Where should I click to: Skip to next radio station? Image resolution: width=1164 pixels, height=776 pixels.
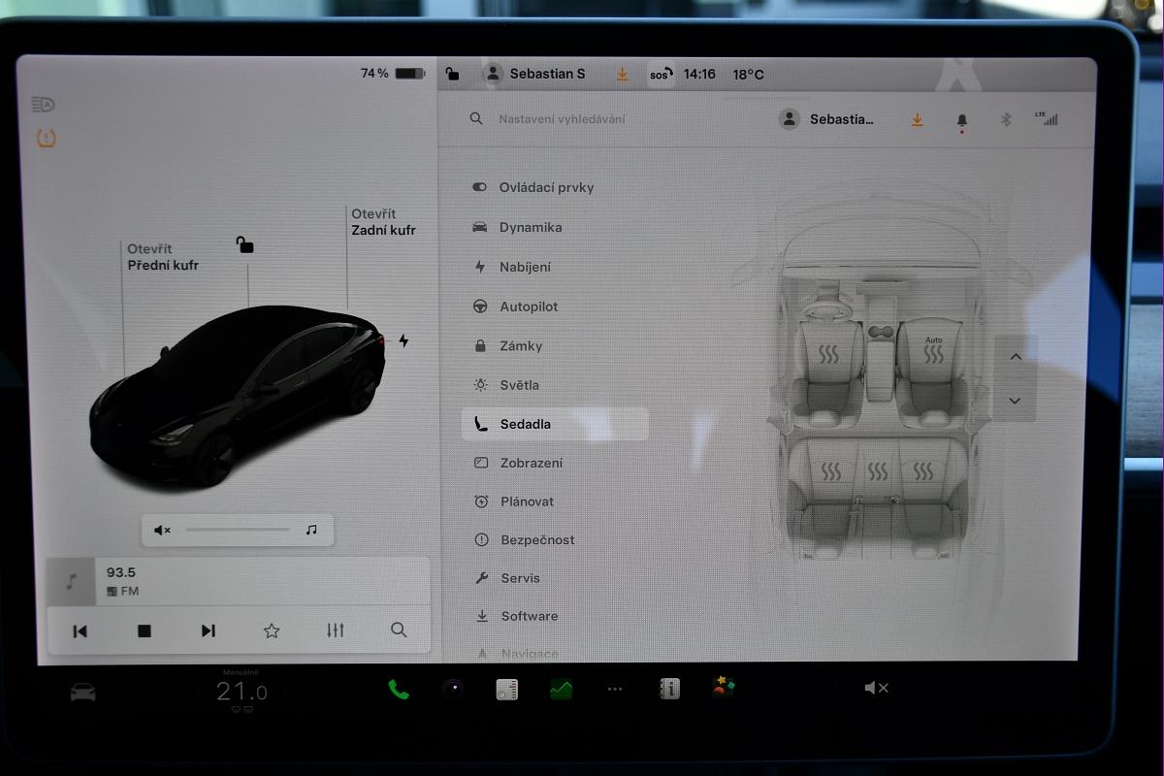(208, 630)
